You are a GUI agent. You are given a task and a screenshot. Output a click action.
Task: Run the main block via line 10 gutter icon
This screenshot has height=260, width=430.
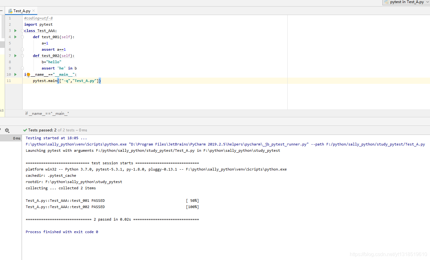coord(15,74)
